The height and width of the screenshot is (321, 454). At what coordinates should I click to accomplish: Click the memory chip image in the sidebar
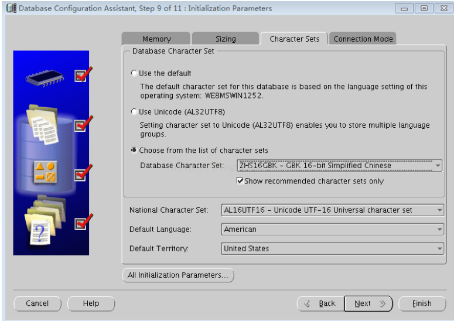45,77
